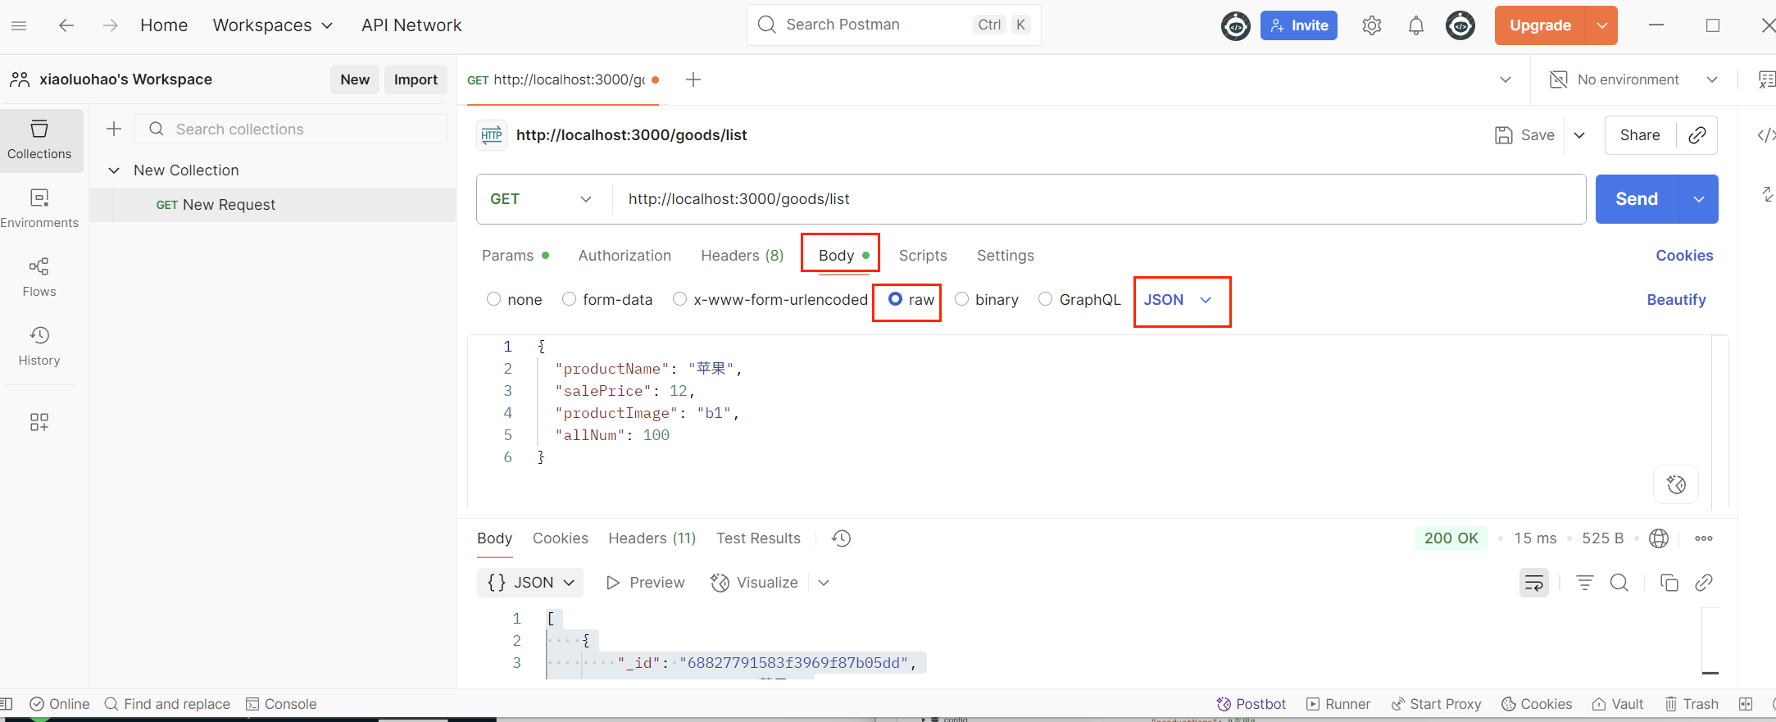The height and width of the screenshot is (722, 1776).
Task: Open the GET method dropdown
Action: coord(542,199)
